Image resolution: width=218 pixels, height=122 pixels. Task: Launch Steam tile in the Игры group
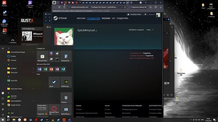pyautogui.click(x=54, y=82)
